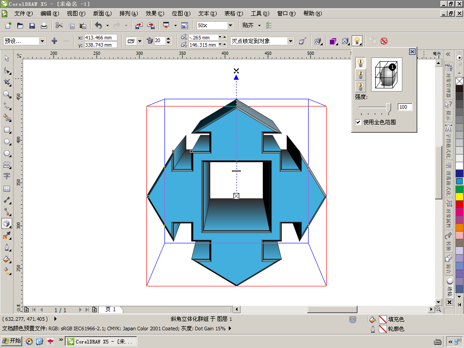Expand the 贴齐 snap dropdown
Viewport: 464px width, 348px height.
click(x=260, y=25)
